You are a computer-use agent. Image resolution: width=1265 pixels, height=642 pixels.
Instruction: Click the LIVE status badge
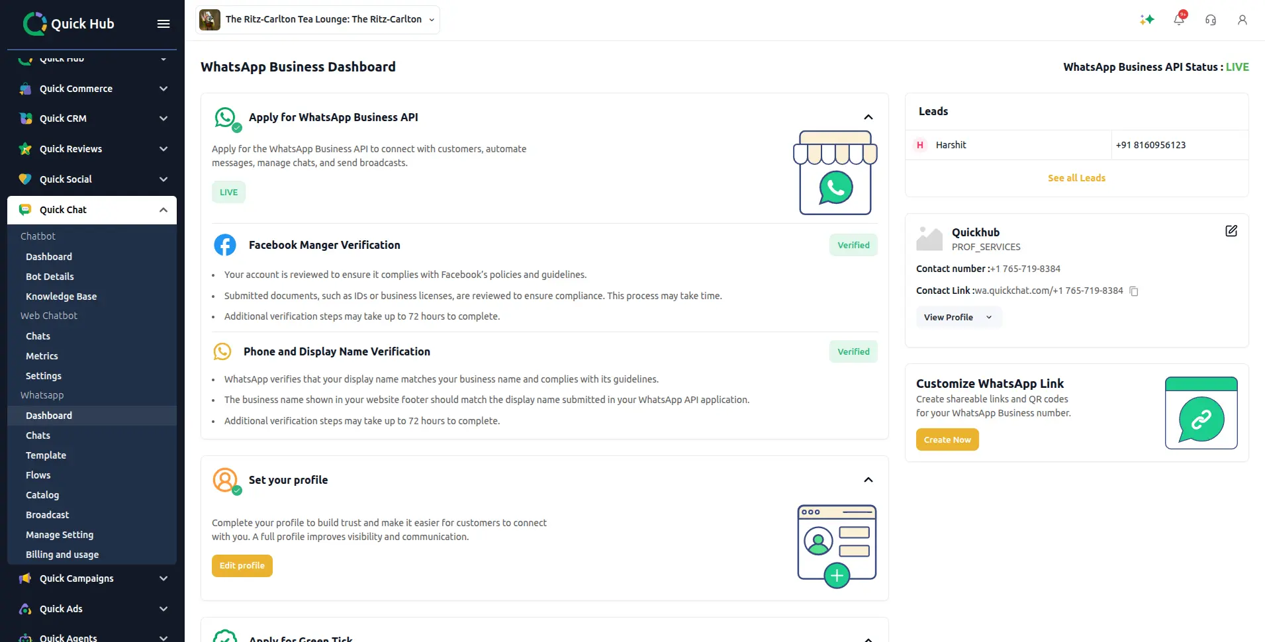pos(228,192)
